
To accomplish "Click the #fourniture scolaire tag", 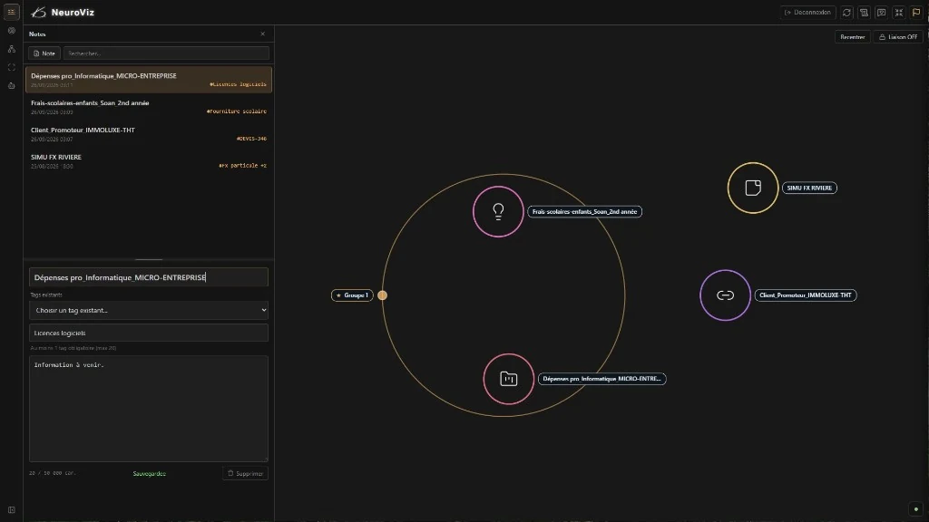I will click(x=237, y=111).
